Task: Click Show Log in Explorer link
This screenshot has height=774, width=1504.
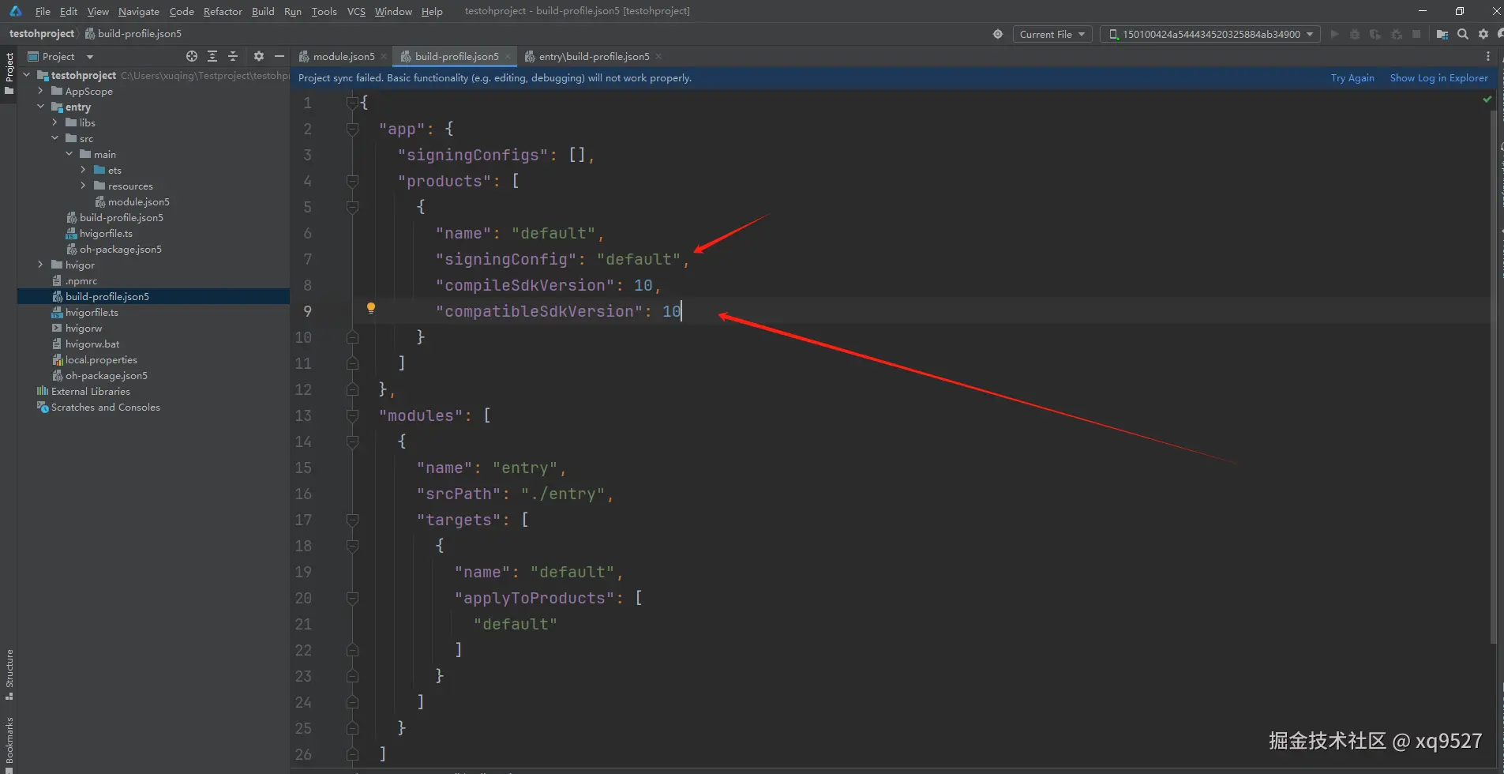Action: [x=1439, y=77]
